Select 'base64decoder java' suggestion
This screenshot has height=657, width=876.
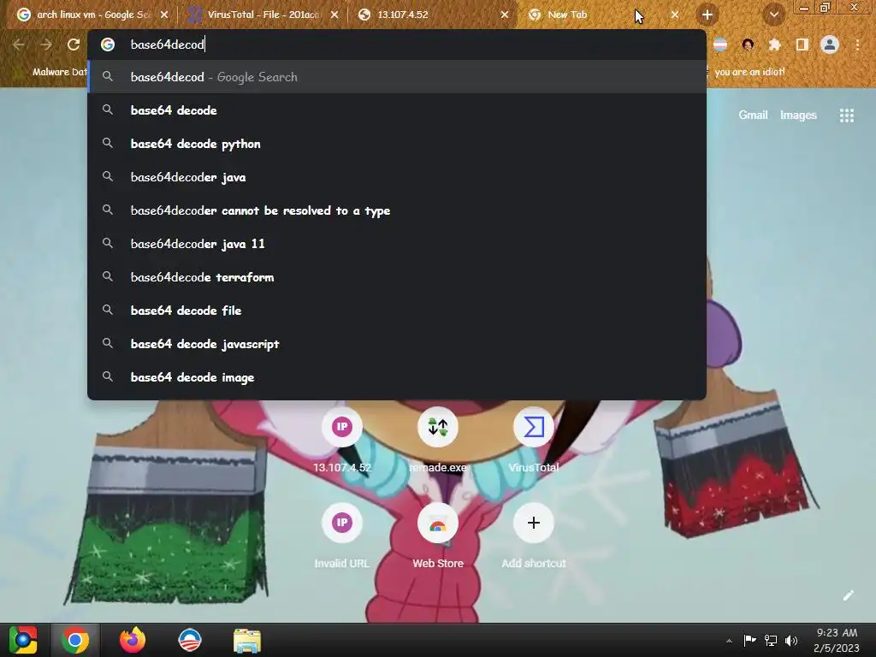pyautogui.click(x=397, y=177)
